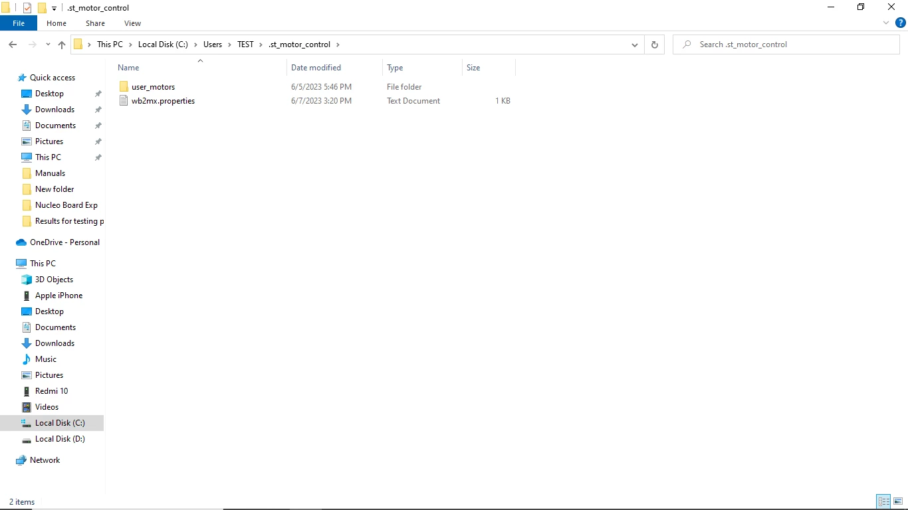
Task: Expand the ribbon with the chevron
Action: 886,23
